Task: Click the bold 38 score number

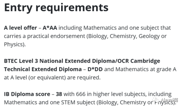Action: pos(59,94)
